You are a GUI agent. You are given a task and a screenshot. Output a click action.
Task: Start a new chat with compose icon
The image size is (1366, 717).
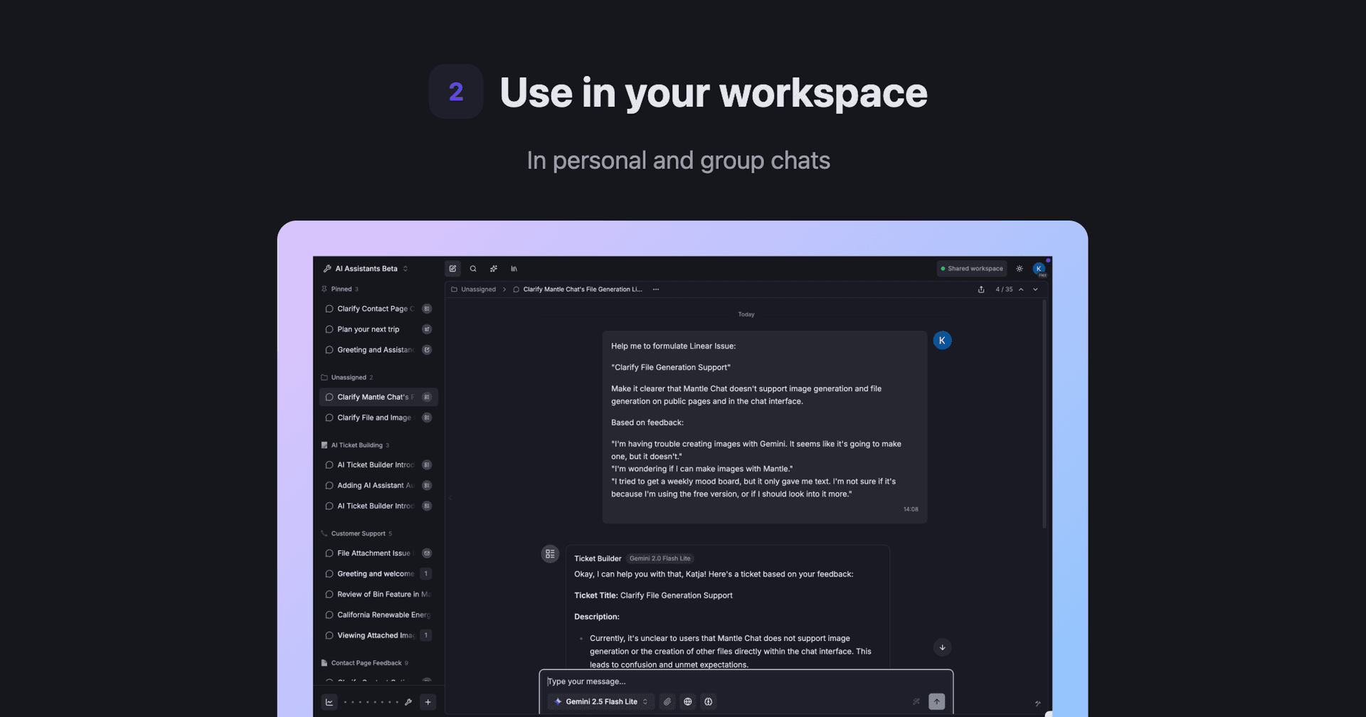tap(452, 269)
